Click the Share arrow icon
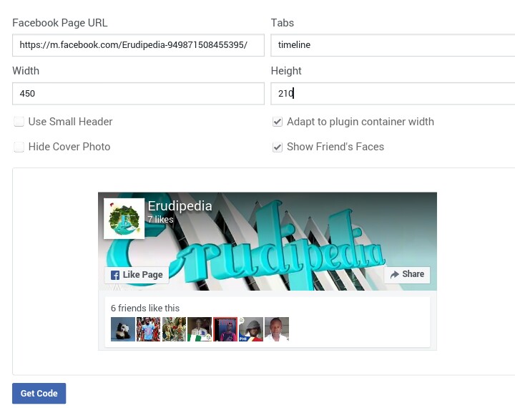Screen dimensions: 515x408 coord(394,275)
